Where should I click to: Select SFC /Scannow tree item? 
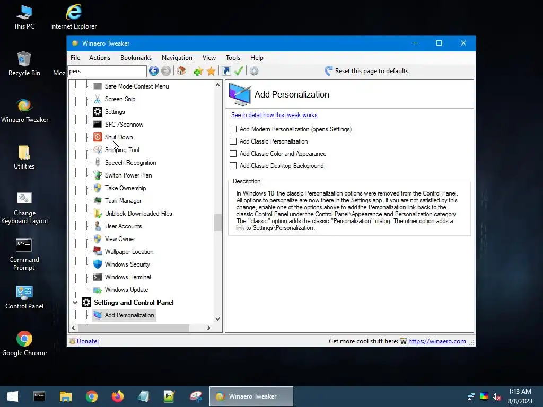click(124, 125)
